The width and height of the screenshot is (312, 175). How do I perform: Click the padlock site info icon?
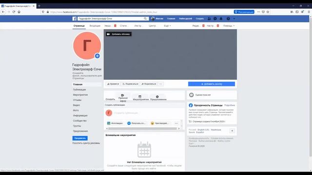click(48, 12)
